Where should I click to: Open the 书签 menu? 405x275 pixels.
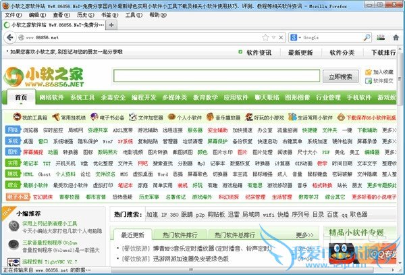109,15
